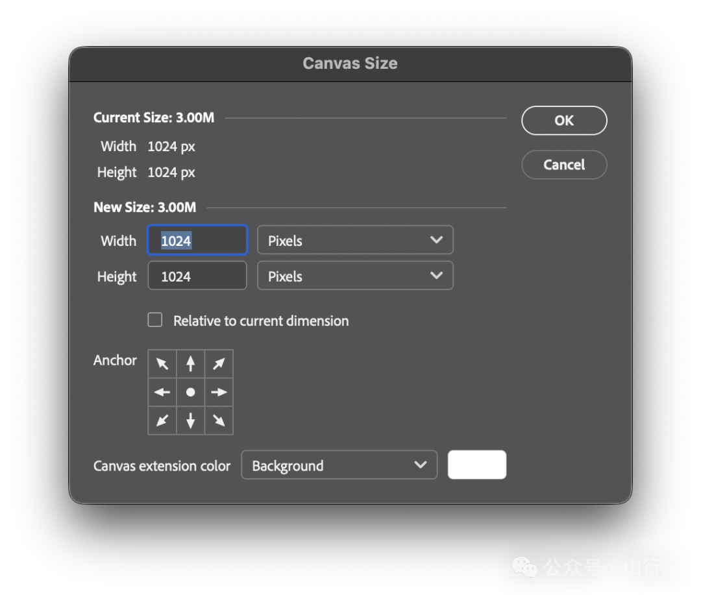Set anchor to top-left arrow
The width and height of the screenshot is (701, 595).
pyautogui.click(x=162, y=364)
